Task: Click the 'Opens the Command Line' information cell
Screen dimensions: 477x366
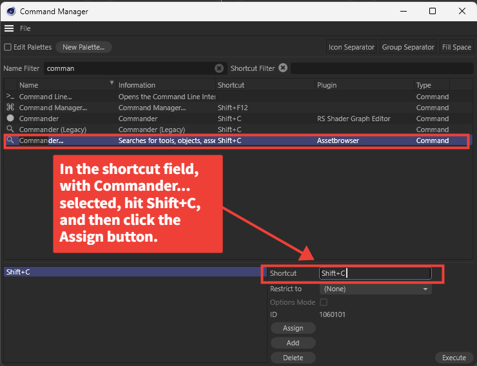Action: tap(167, 97)
